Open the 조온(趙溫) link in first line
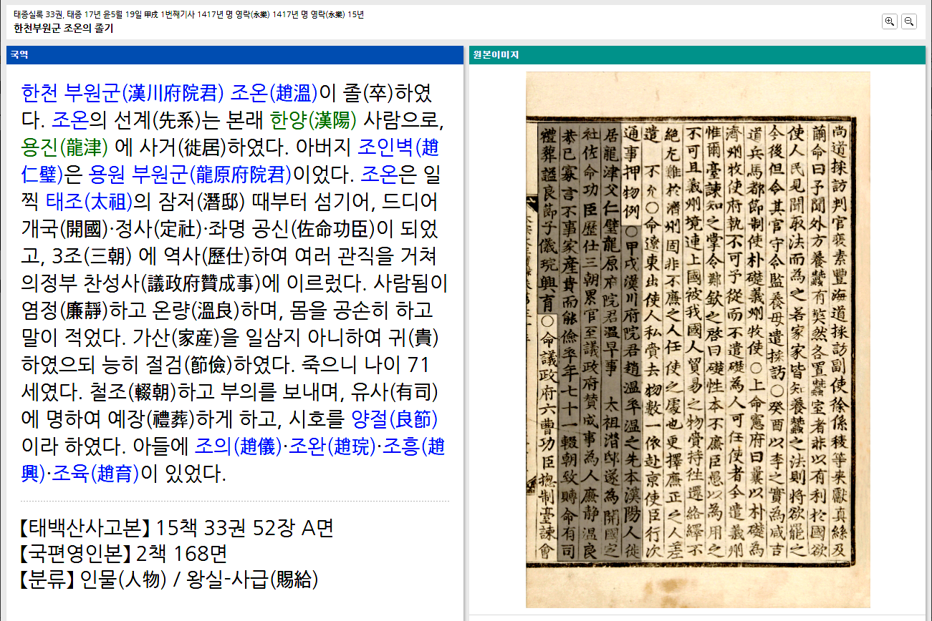 [274, 93]
